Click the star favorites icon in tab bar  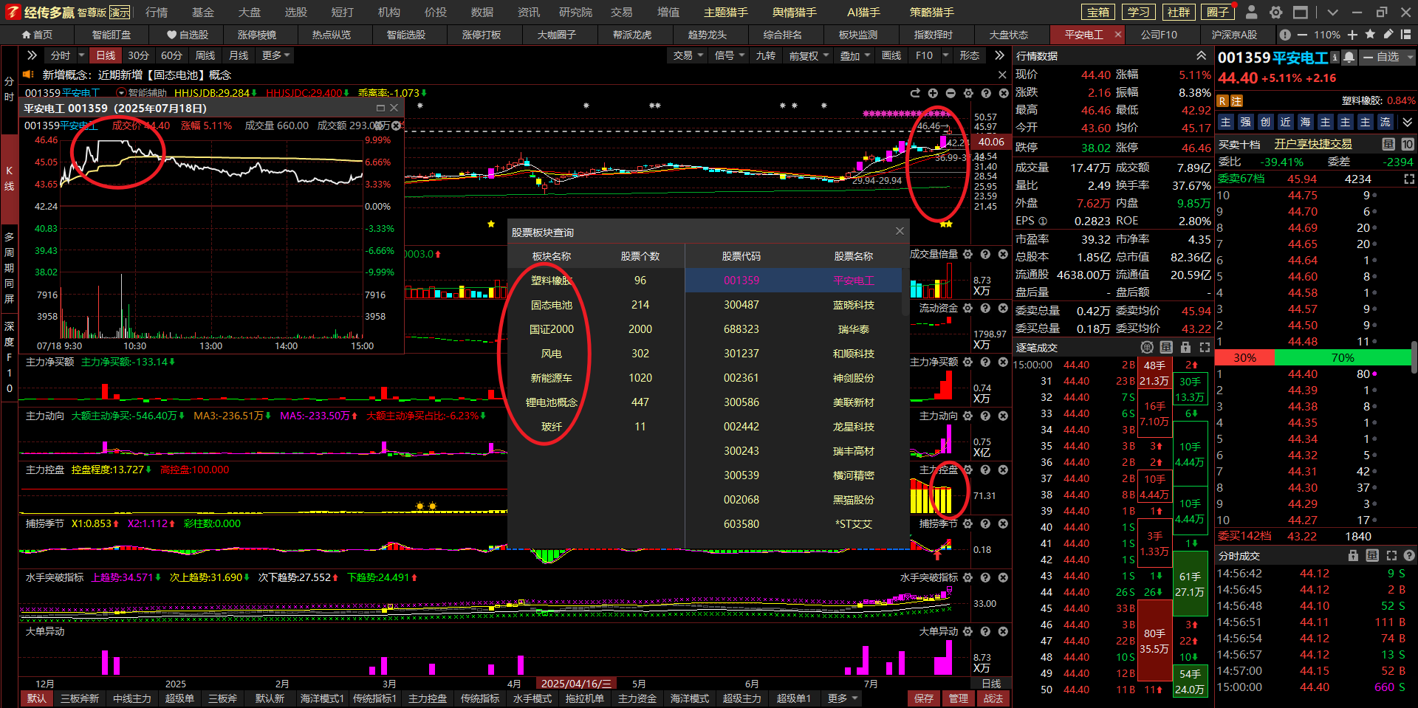(x=1370, y=34)
